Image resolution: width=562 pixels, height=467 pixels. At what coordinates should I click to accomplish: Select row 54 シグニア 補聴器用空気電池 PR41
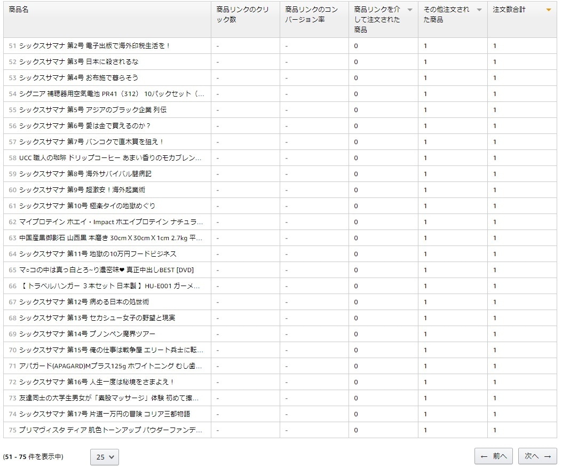click(280, 94)
